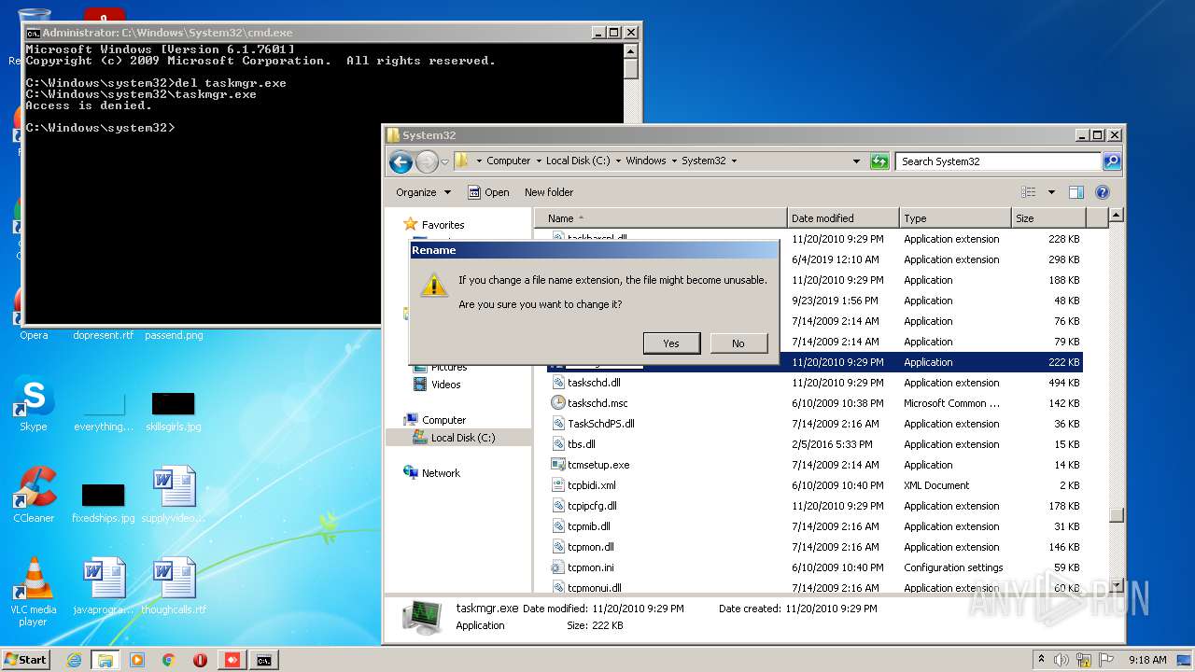Change the view using the views icon
Viewport: 1195px width, 672px height.
1029,192
